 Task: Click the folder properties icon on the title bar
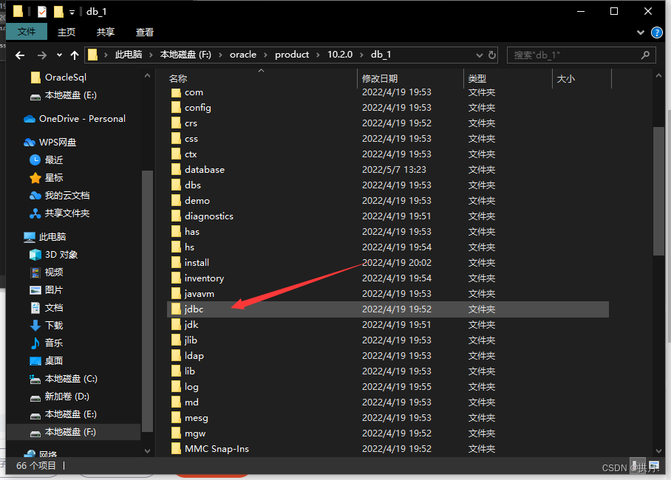click(41, 11)
